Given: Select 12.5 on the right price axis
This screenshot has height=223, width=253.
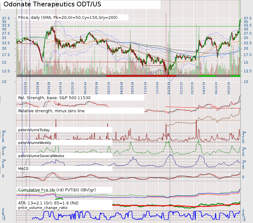Looking at the screenshot, I should coord(248,71).
